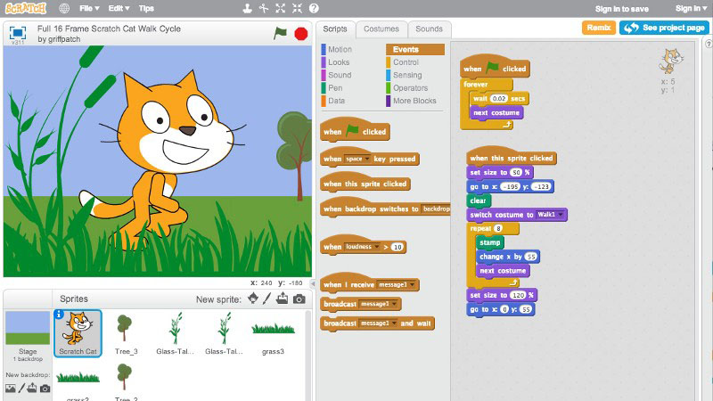Click Sign in to save

621,9
